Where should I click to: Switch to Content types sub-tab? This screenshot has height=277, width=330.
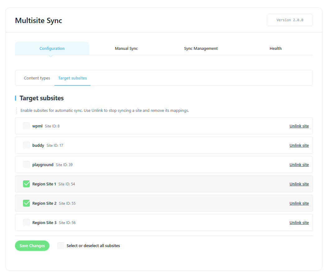point(37,78)
